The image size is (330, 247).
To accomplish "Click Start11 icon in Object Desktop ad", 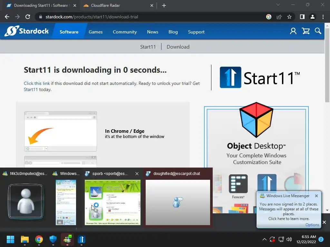I will tap(267, 183).
